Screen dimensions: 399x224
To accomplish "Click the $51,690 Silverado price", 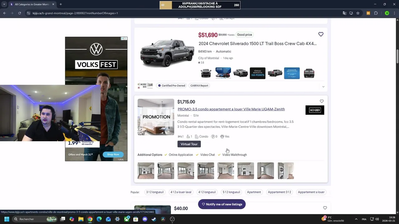I will [208, 35].
